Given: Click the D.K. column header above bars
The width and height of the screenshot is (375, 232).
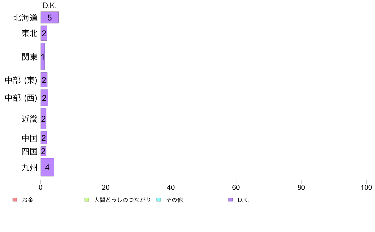Looking at the screenshot, I should 50,6.
